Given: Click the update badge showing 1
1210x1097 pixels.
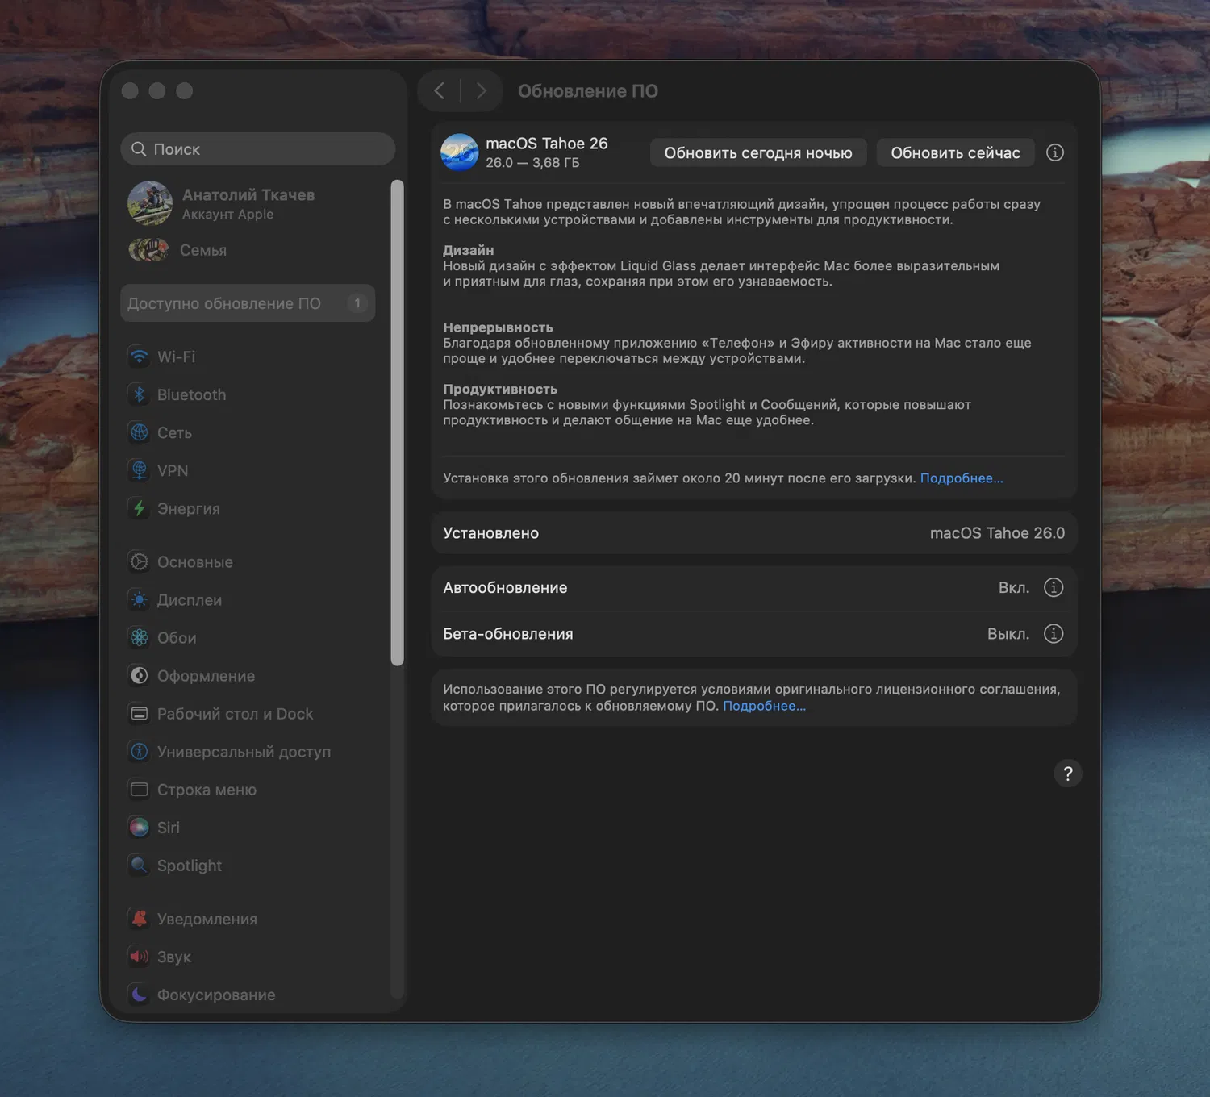Looking at the screenshot, I should 357,303.
